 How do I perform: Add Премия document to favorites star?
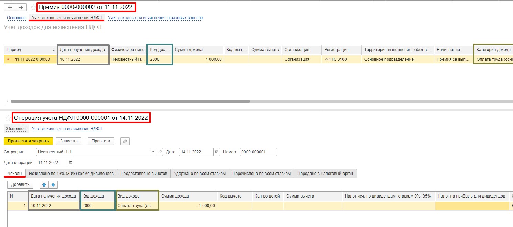coord(33,7)
